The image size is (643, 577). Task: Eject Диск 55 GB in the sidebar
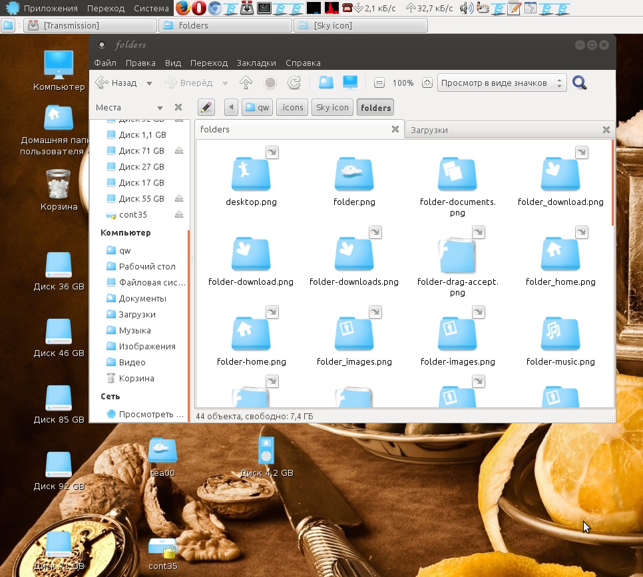[x=179, y=198]
